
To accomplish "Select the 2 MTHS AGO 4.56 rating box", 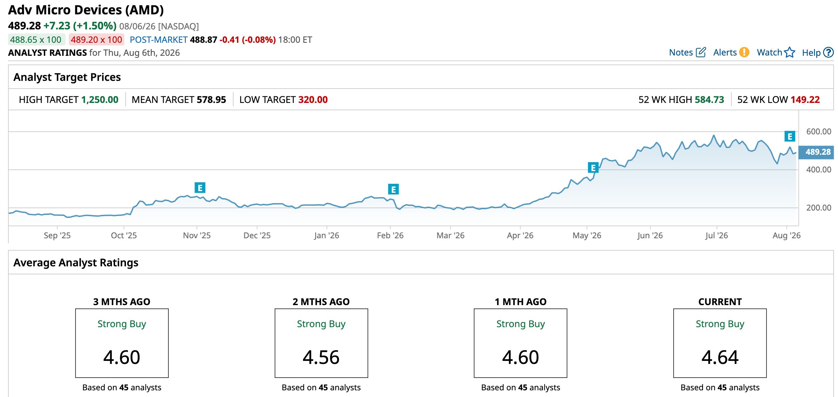I will (321, 343).
